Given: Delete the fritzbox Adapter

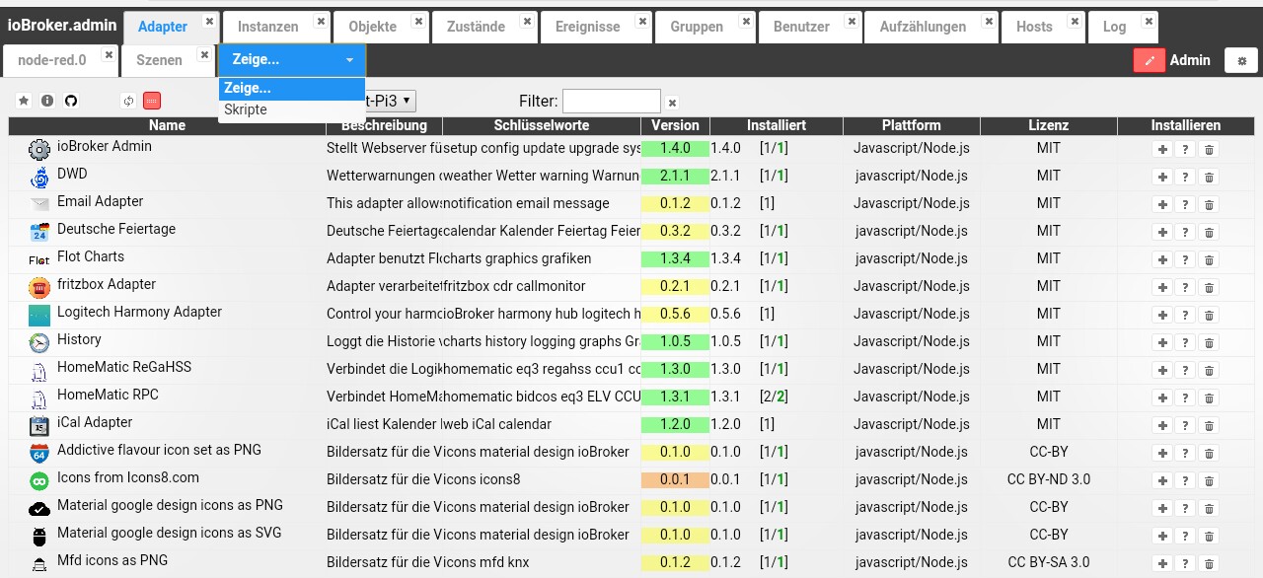Looking at the screenshot, I should pos(1210,287).
